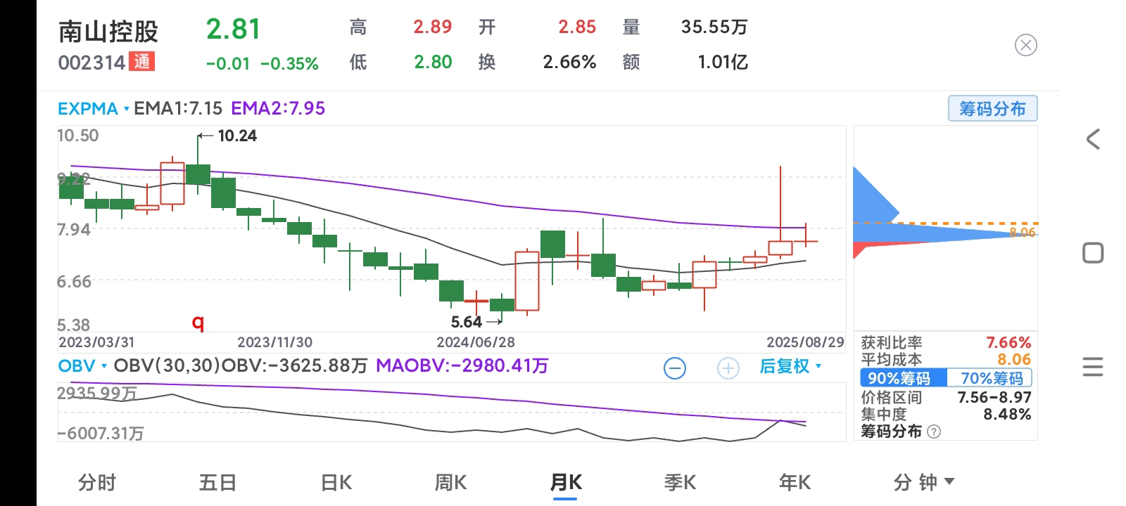
Task: Tap the low price 2.80
Action: click(433, 62)
